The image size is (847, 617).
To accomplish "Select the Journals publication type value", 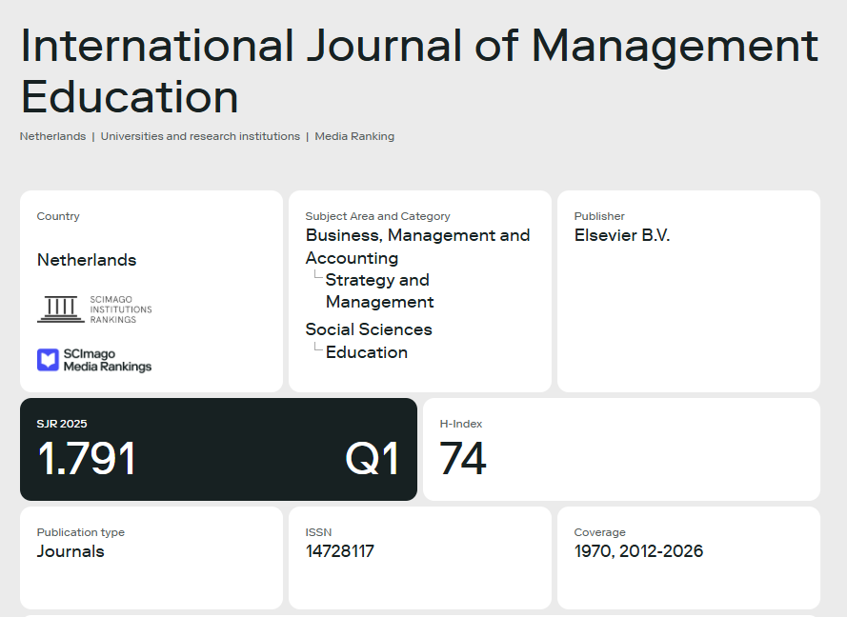I will click(71, 551).
